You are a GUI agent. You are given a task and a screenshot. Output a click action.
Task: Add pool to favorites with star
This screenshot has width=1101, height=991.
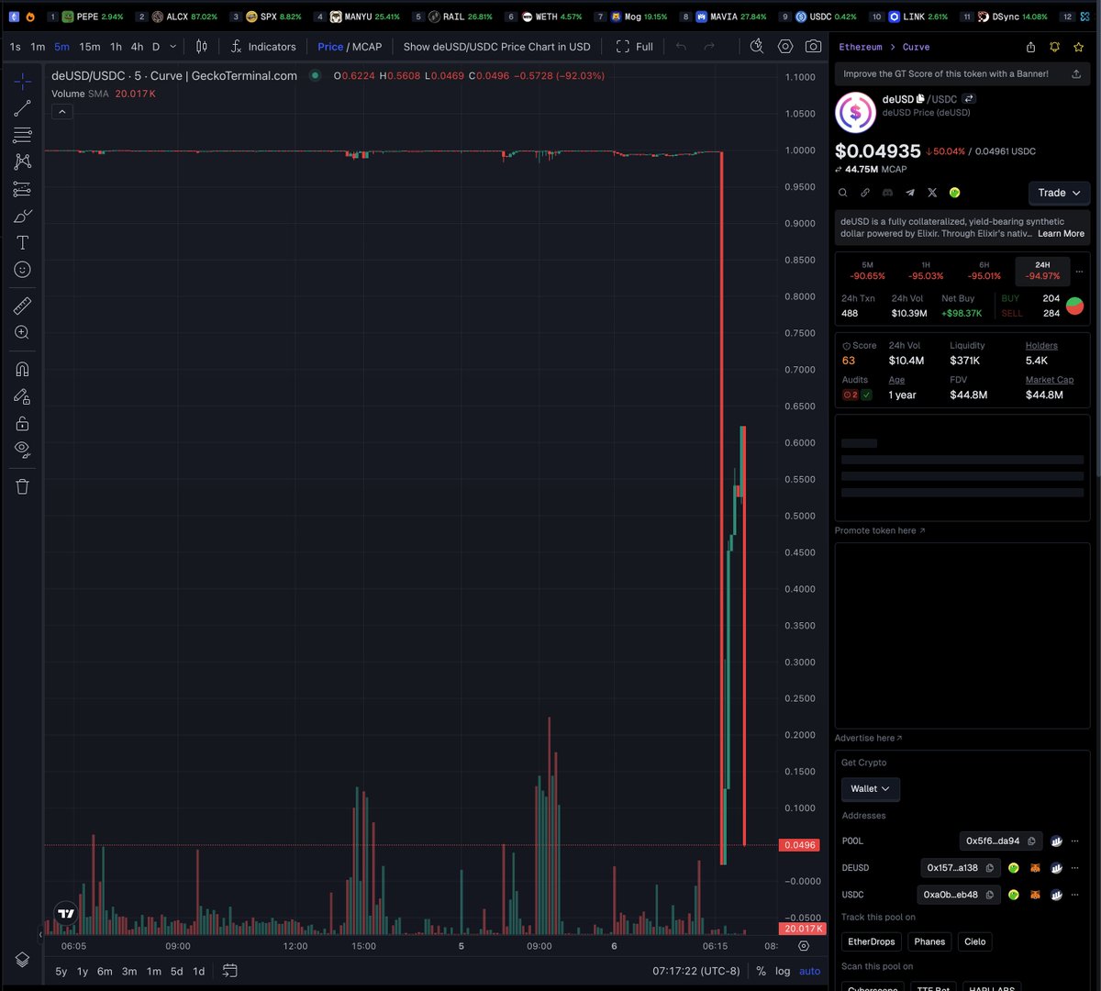[x=1079, y=47]
